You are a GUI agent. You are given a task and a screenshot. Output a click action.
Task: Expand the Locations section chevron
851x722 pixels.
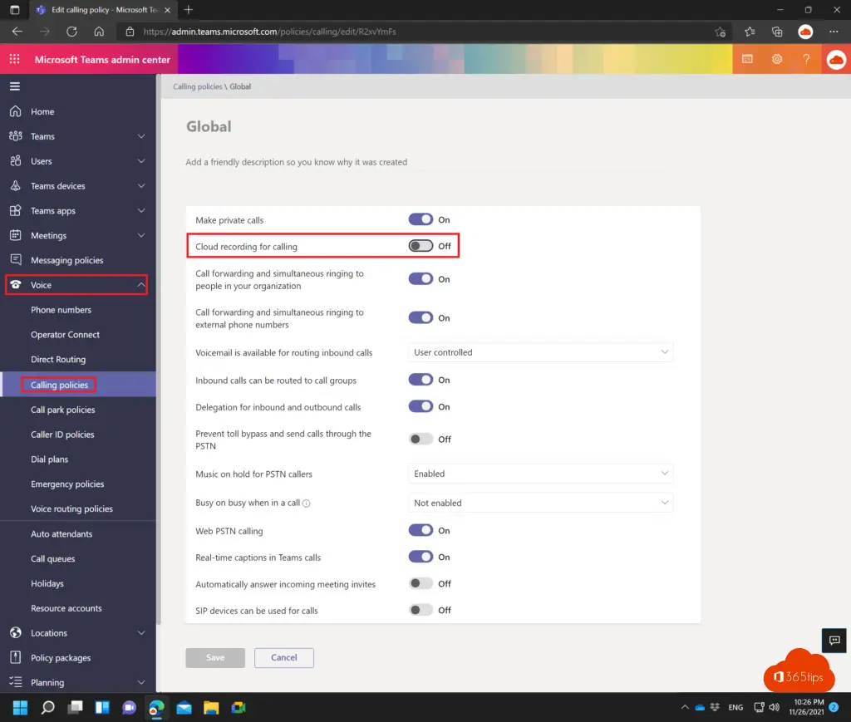141,632
